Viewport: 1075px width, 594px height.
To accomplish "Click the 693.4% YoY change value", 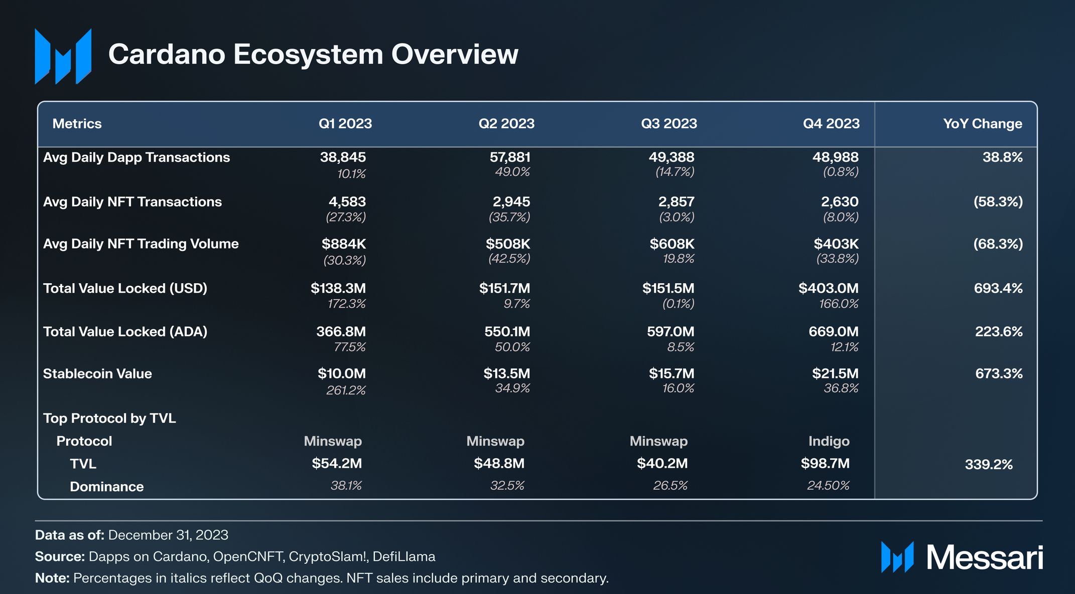I will tap(998, 288).
